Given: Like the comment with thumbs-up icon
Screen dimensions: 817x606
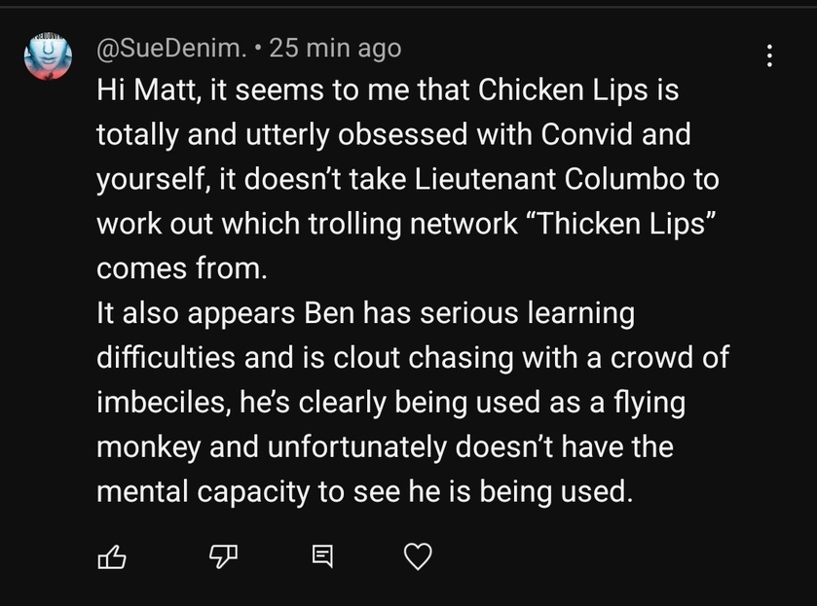Looking at the screenshot, I should click(x=113, y=556).
